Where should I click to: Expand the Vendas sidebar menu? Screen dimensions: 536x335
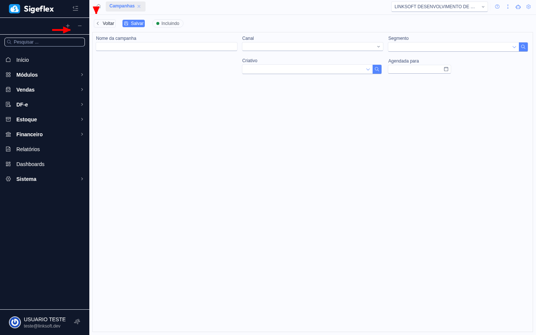click(x=45, y=90)
